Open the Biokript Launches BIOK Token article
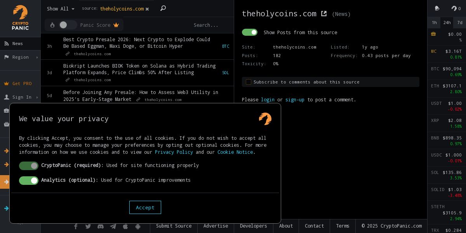 (x=139, y=69)
